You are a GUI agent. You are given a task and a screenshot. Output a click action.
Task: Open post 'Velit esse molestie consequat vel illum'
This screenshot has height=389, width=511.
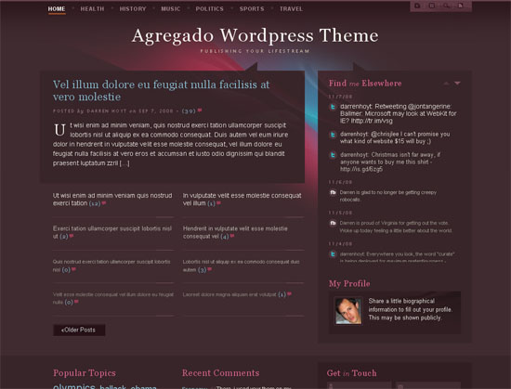click(113, 298)
